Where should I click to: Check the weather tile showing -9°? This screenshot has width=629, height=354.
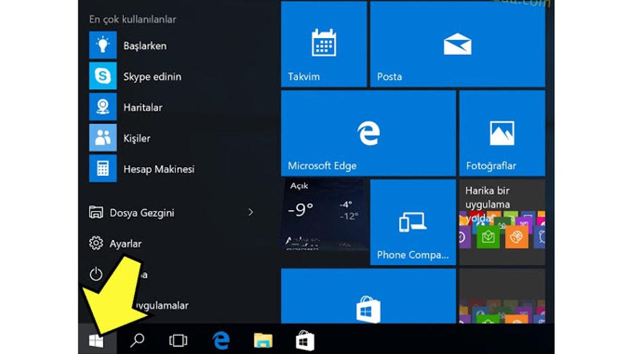pos(323,220)
